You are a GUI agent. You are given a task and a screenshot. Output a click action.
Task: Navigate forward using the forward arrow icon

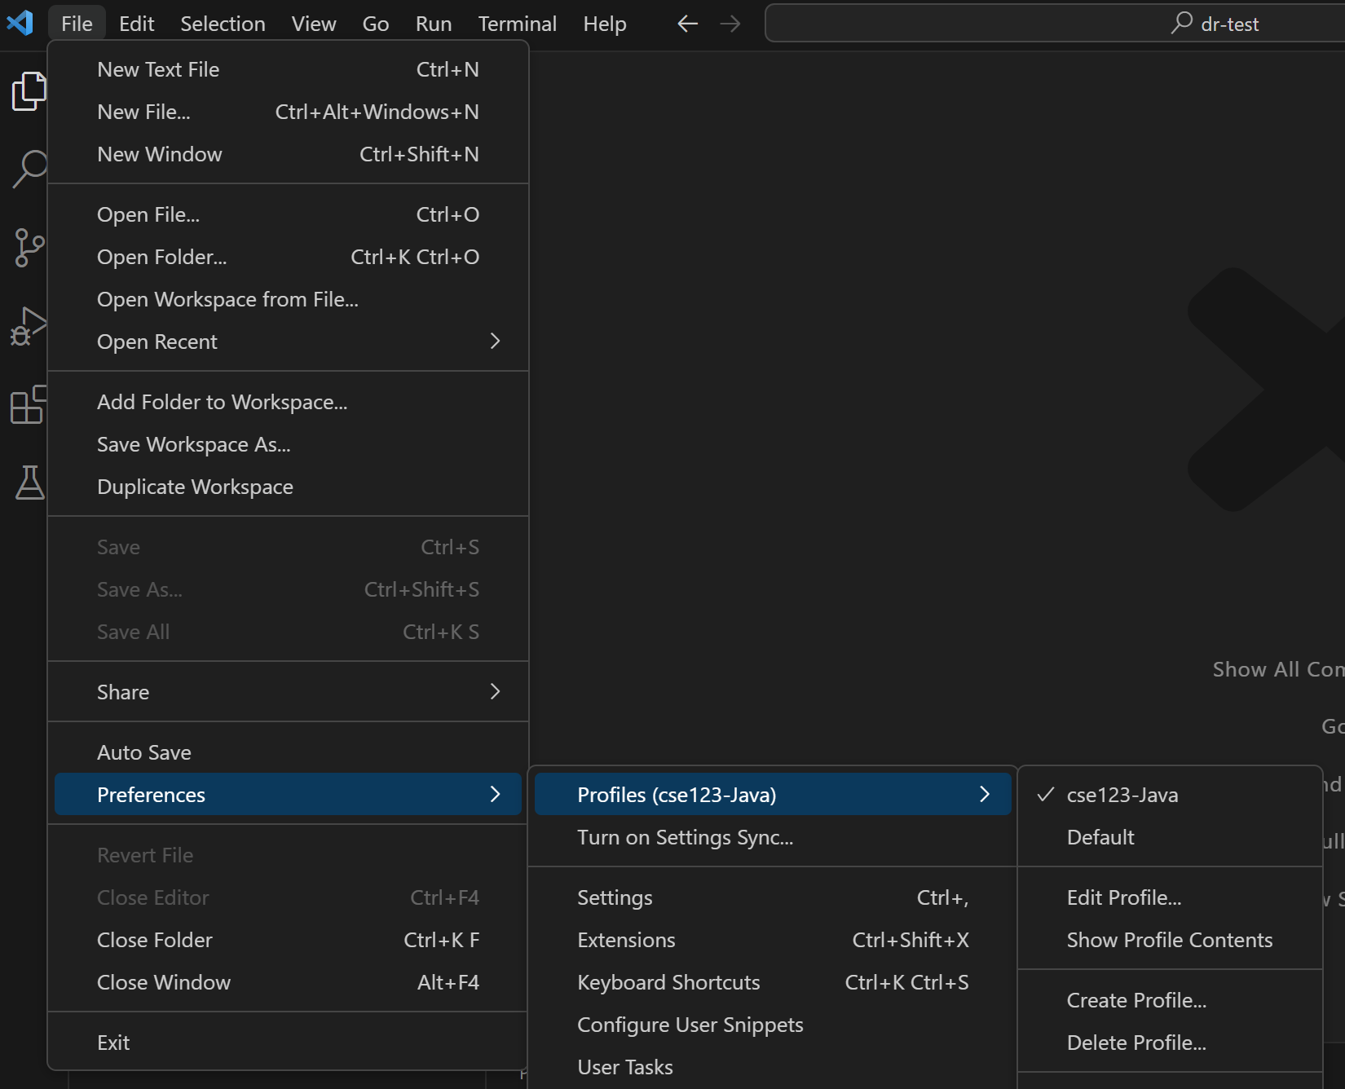(730, 24)
